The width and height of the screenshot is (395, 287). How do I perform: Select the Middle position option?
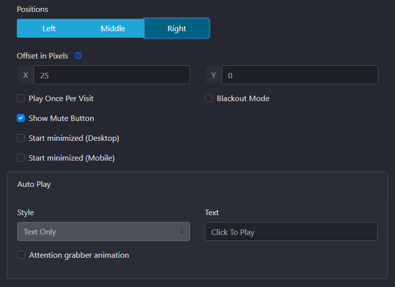click(x=112, y=28)
